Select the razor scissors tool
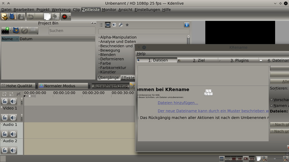Image resolution: width=289 pixels, height=162 pixels. [132, 86]
